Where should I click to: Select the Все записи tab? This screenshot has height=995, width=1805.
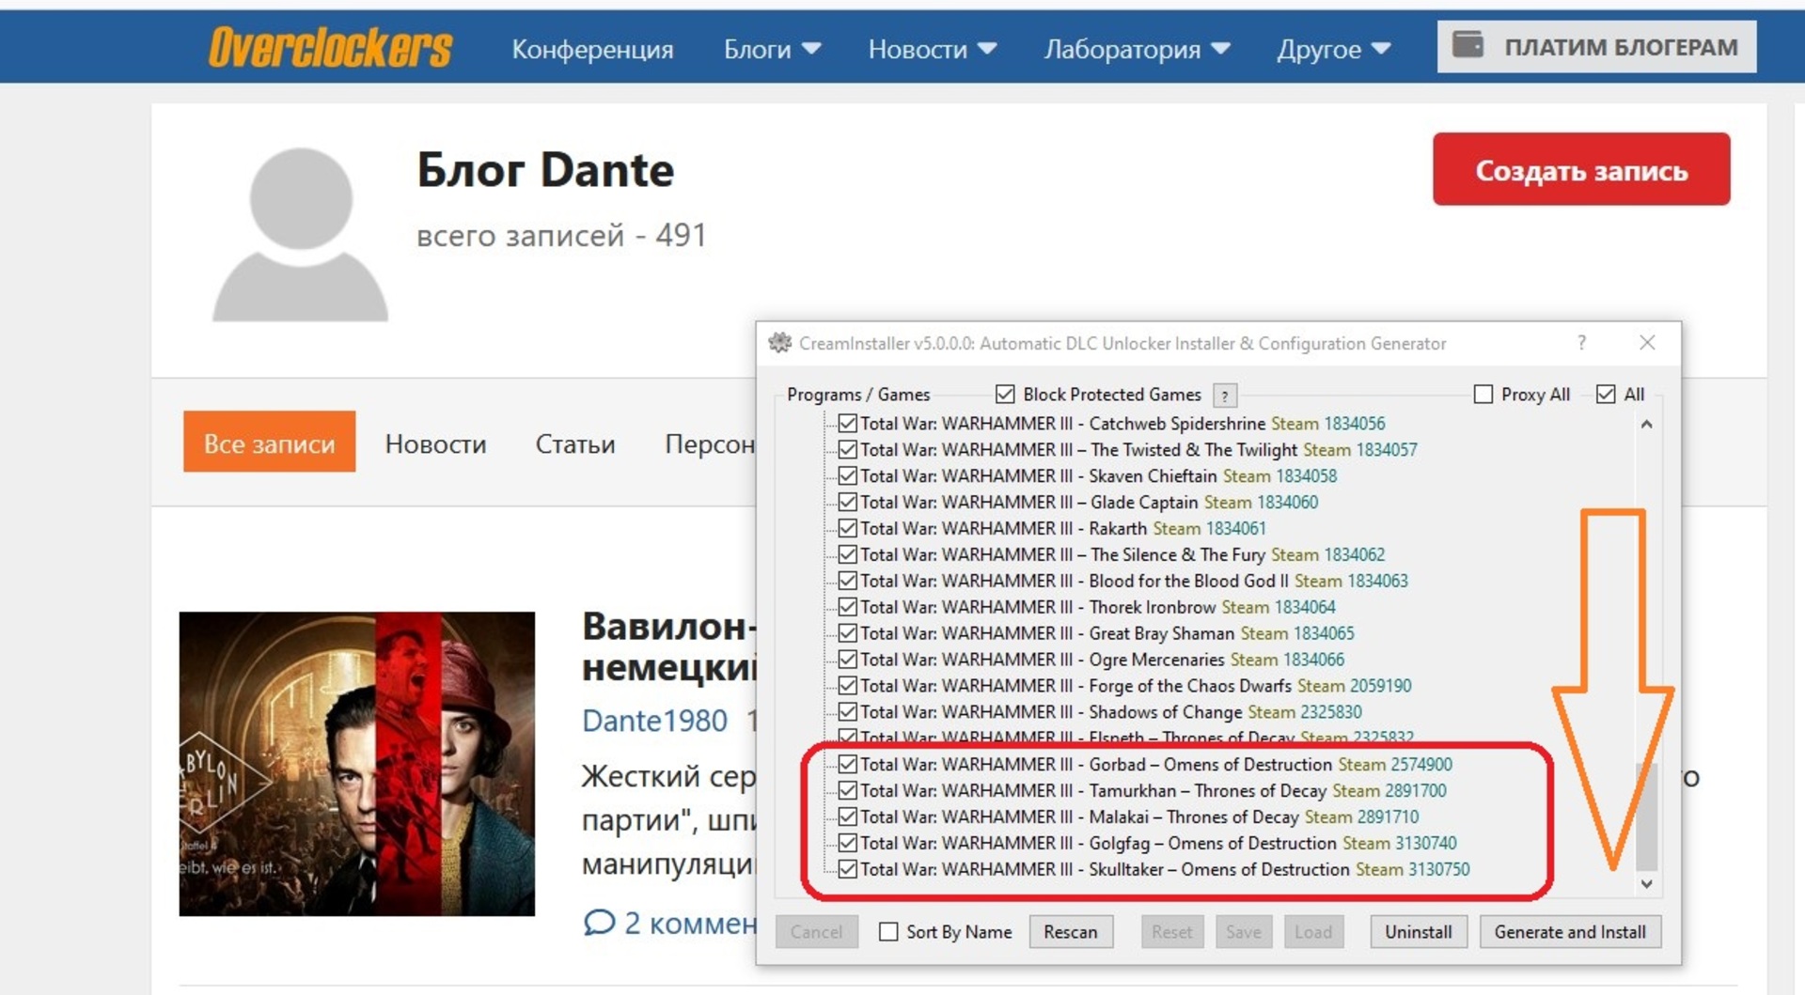(x=269, y=442)
